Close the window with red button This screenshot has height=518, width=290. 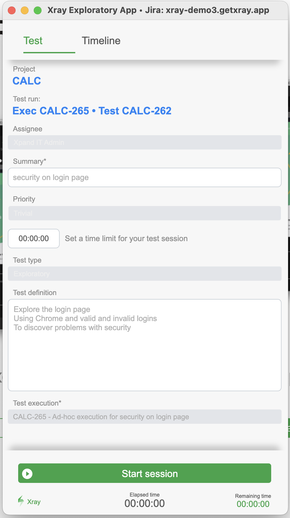pos(12,10)
